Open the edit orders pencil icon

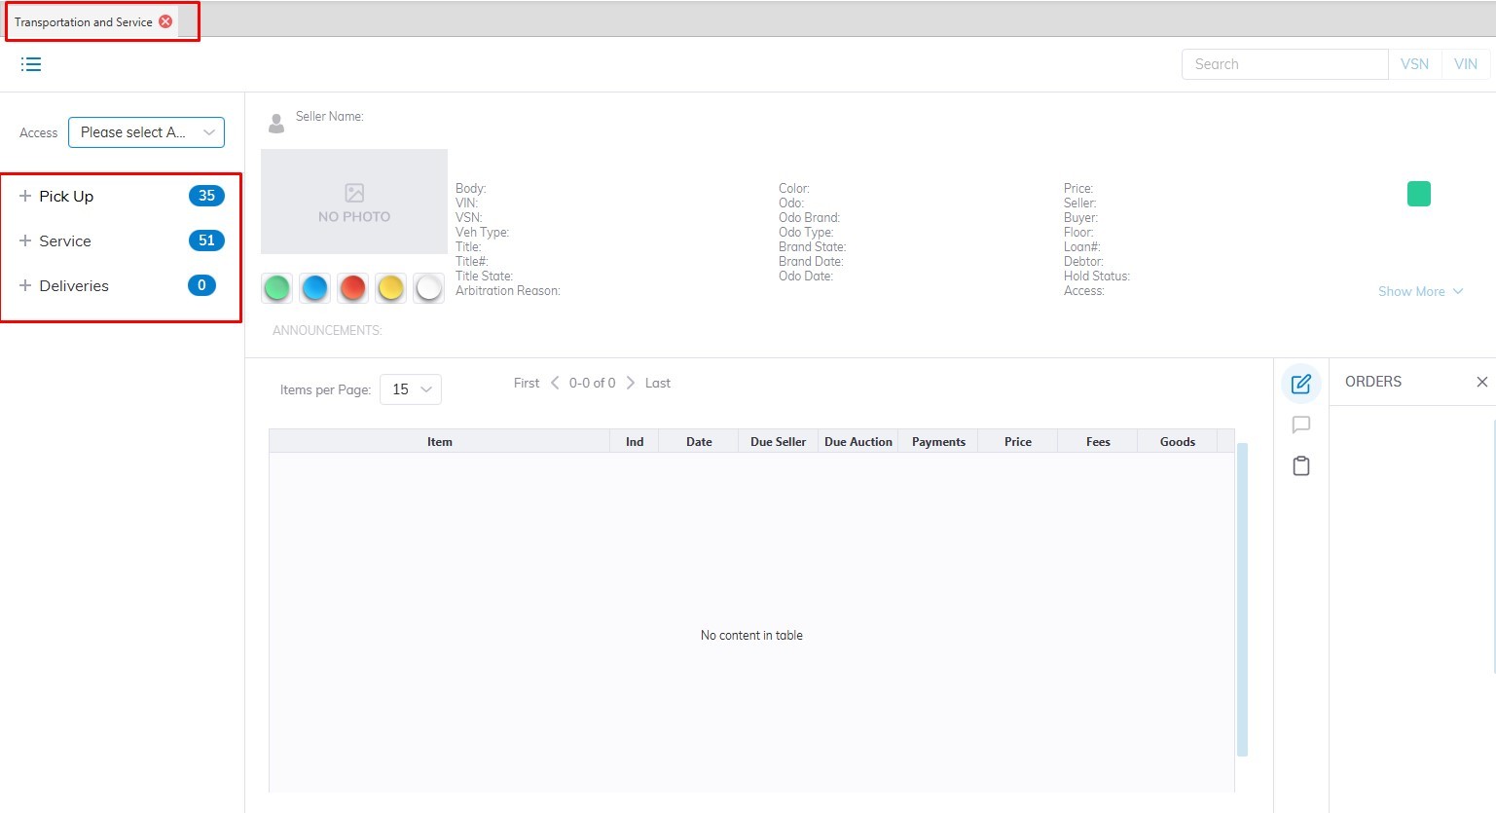tap(1300, 384)
